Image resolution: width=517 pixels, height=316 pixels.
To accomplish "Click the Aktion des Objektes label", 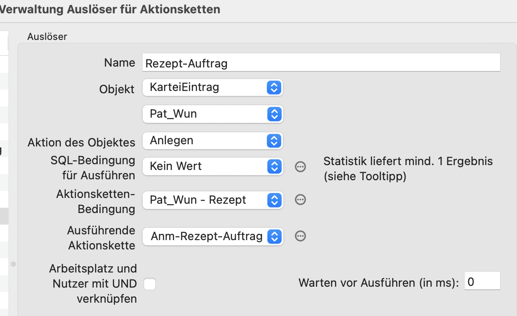I will click(x=81, y=142).
